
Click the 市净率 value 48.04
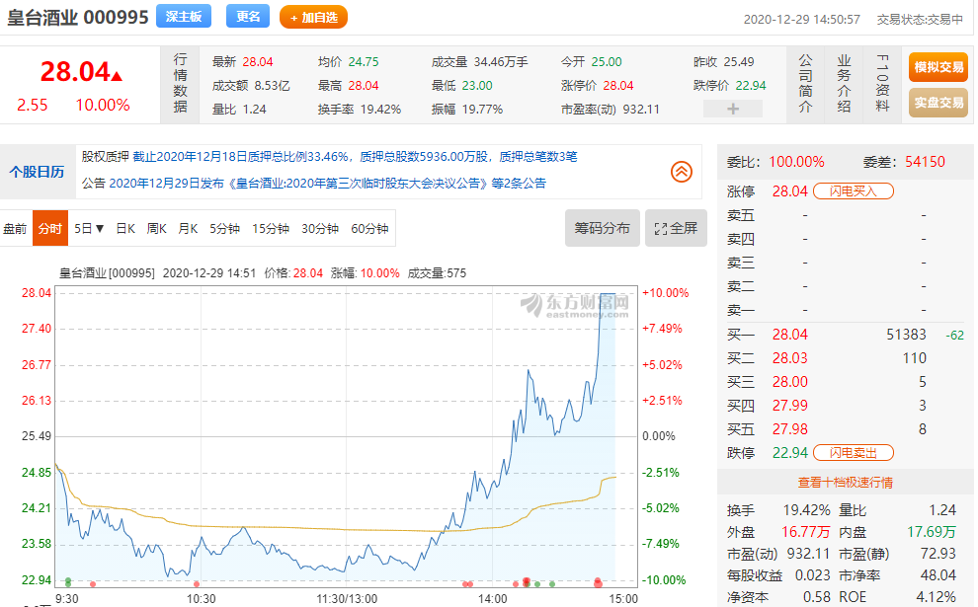click(x=938, y=575)
